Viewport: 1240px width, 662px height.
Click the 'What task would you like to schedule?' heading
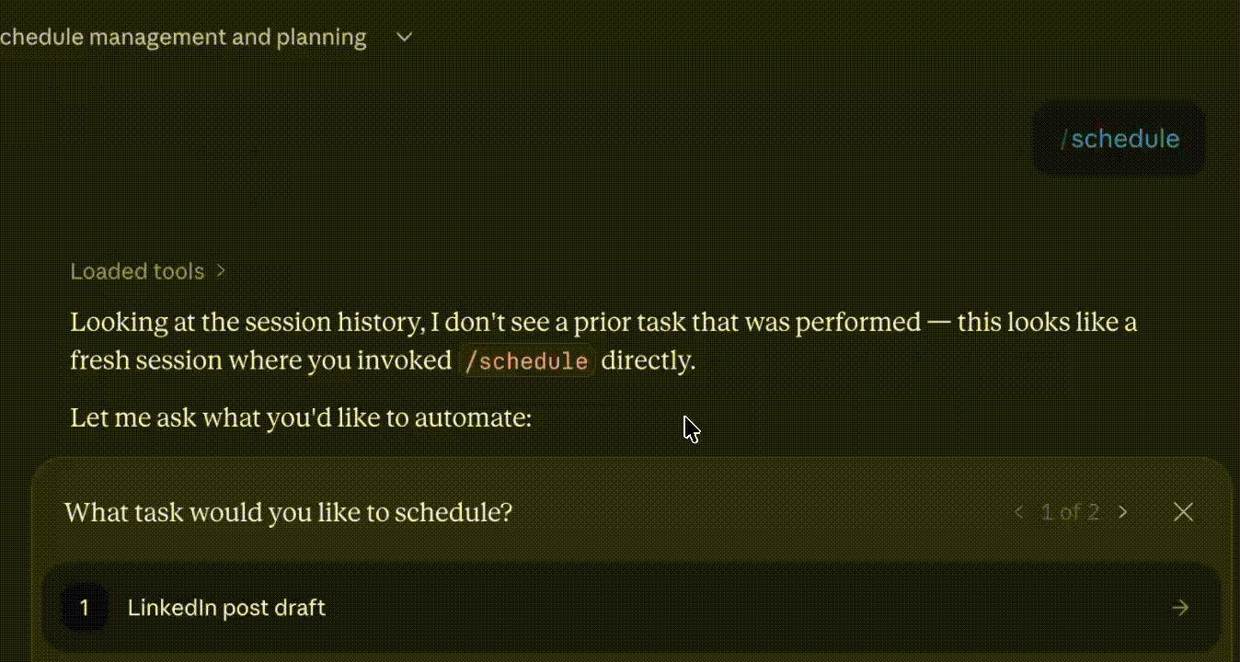pos(288,512)
